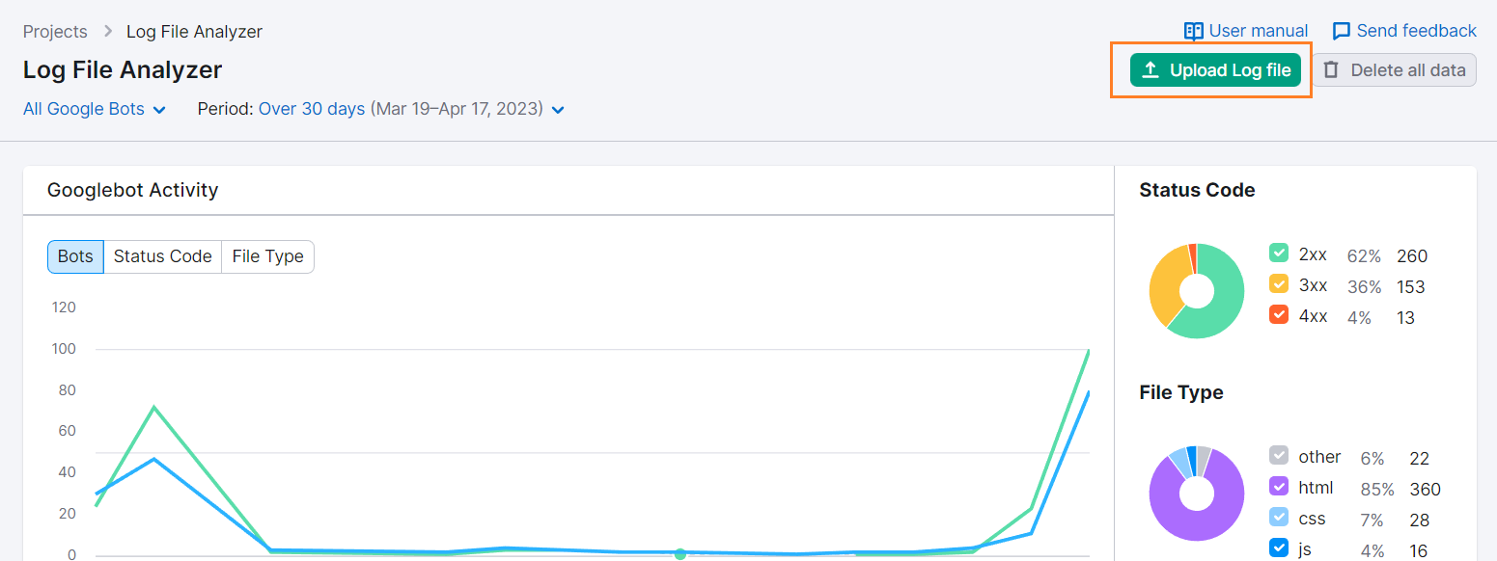Click the Log File Analyzer page heading
This screenshot has width=1497, height=561.
[123, 70]
